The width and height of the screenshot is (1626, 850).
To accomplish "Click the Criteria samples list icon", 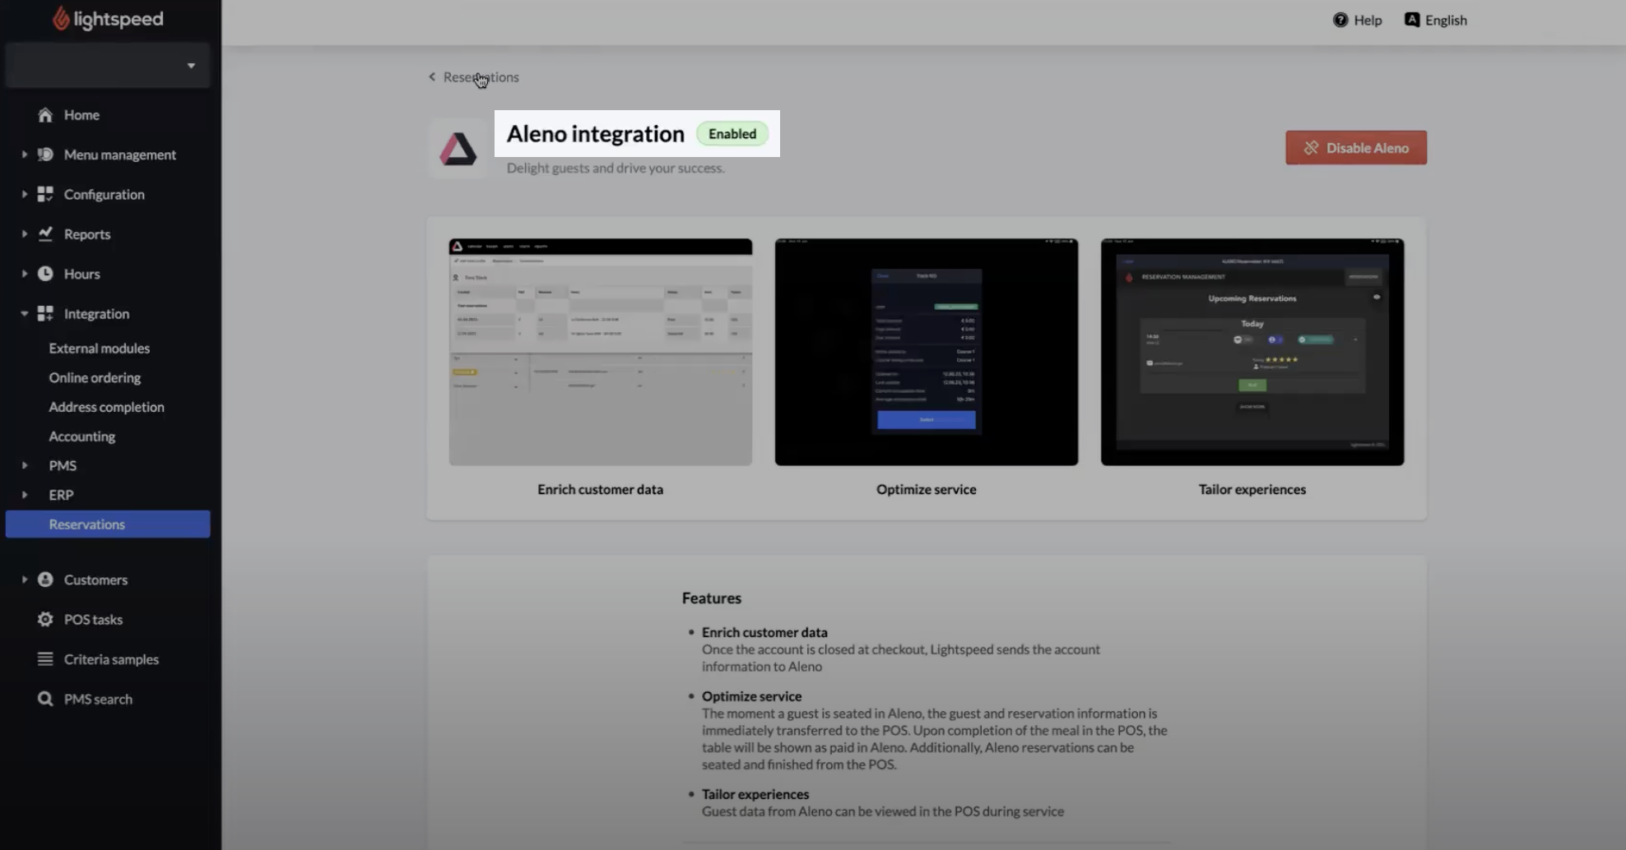I will click(x=45, y=659).
